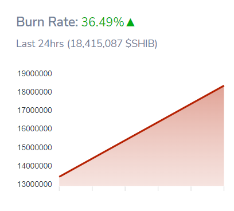The width and height of the screenshot is (234, 211).
Task: Click the midpoint of the red line
Action: click(142, 131)
